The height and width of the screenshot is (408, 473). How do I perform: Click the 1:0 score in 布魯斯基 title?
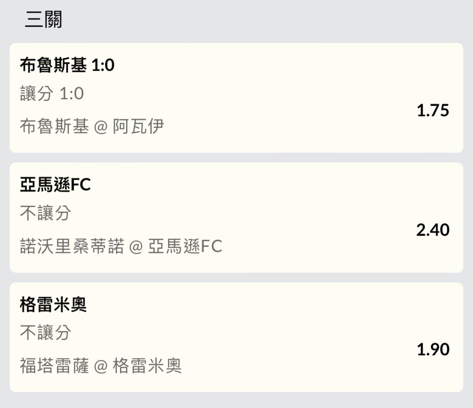click(103, 65)
